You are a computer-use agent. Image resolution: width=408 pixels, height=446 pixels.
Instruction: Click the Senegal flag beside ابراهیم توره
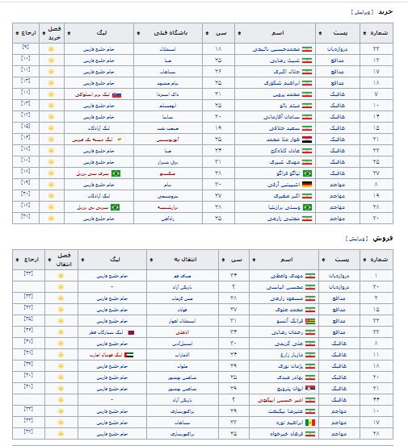click(x=310, y=423)
